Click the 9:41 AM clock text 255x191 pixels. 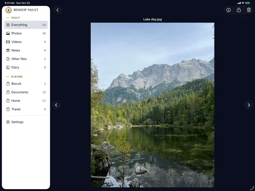(10, 3)
